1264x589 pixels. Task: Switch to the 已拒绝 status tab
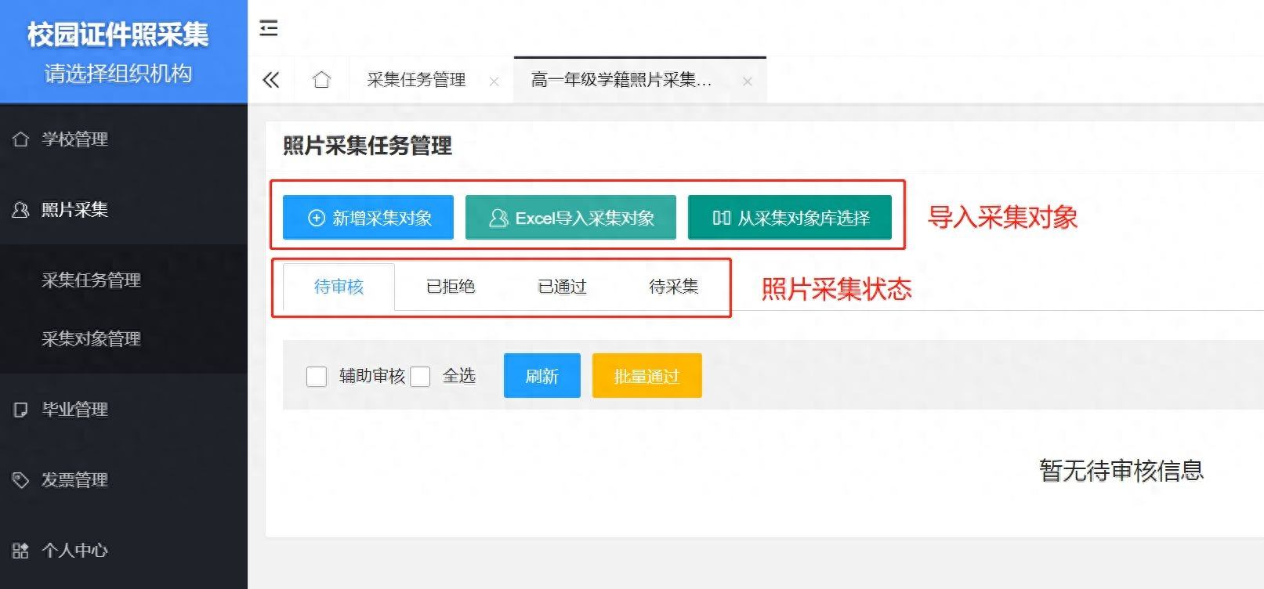(x=451, y=287)
